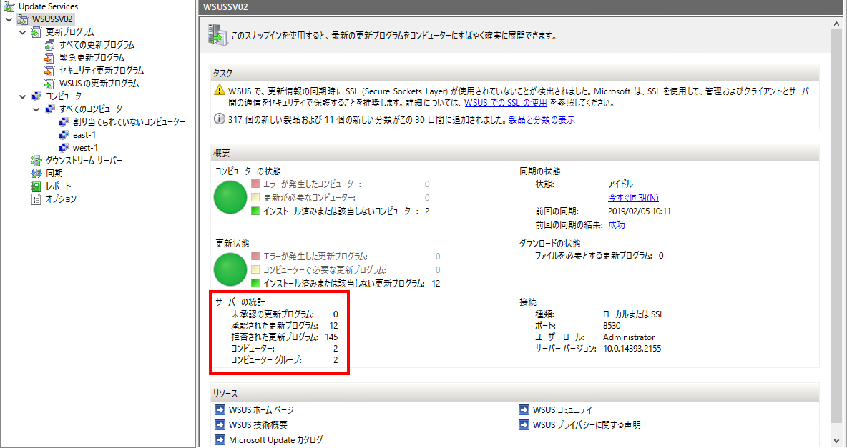Viewport: 847px width, 448px height.
Task: Click the arrow icon beside Microsoft Update カタログ
Action: pos(220,440)
